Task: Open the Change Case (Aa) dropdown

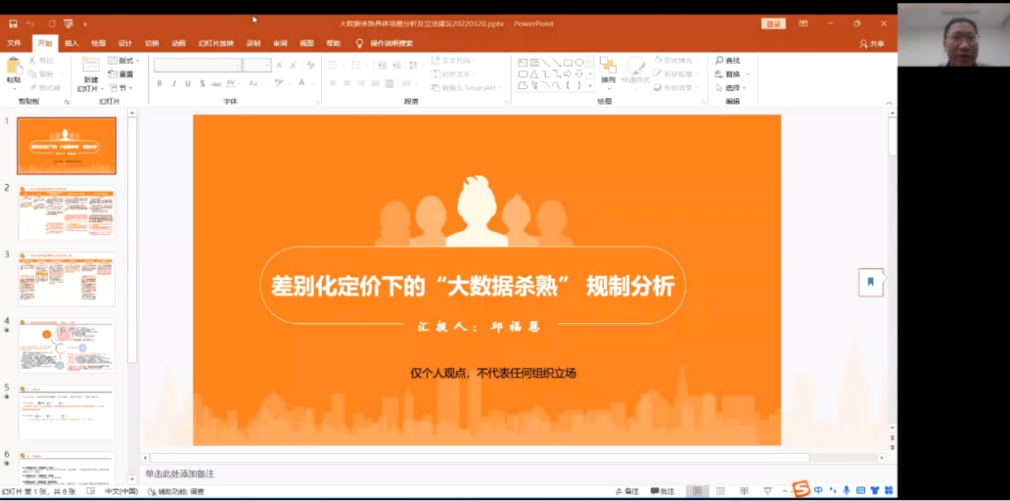Action: 255,83
